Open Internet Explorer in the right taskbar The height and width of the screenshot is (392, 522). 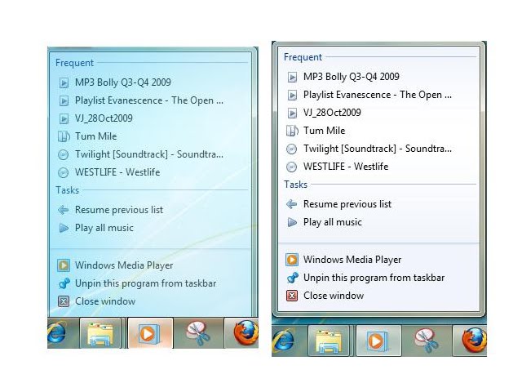point(283,341)
